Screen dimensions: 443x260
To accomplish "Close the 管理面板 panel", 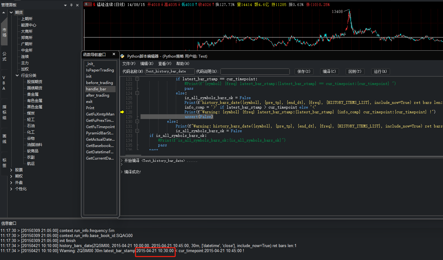I will click(78, 5).
